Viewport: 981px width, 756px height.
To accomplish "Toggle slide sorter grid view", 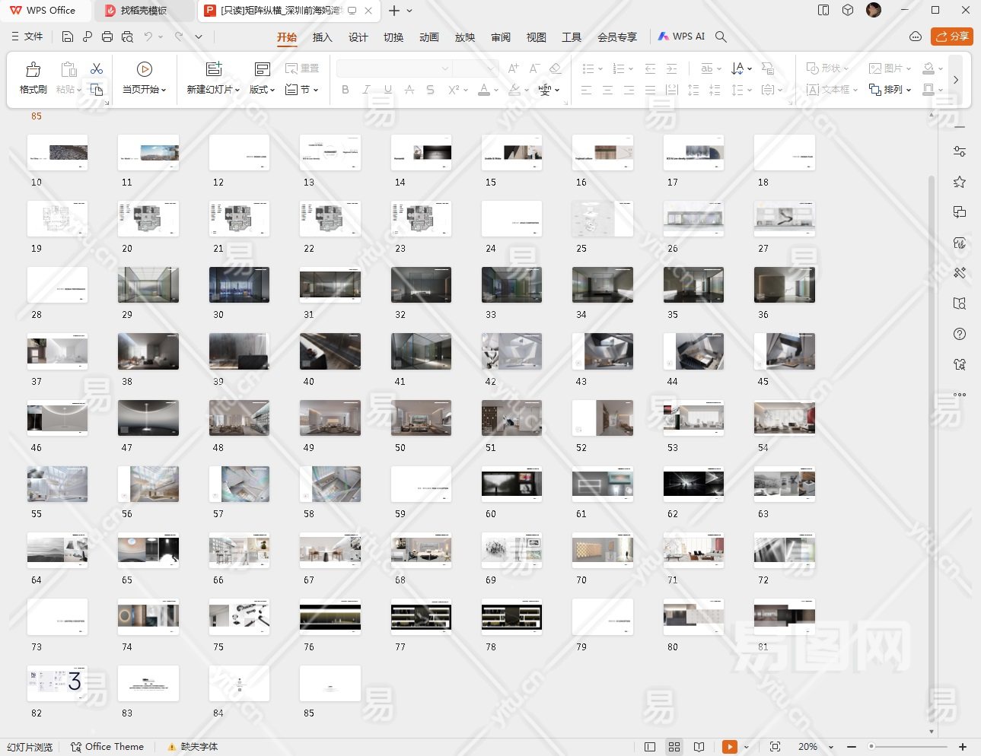I will pos(674,747).
